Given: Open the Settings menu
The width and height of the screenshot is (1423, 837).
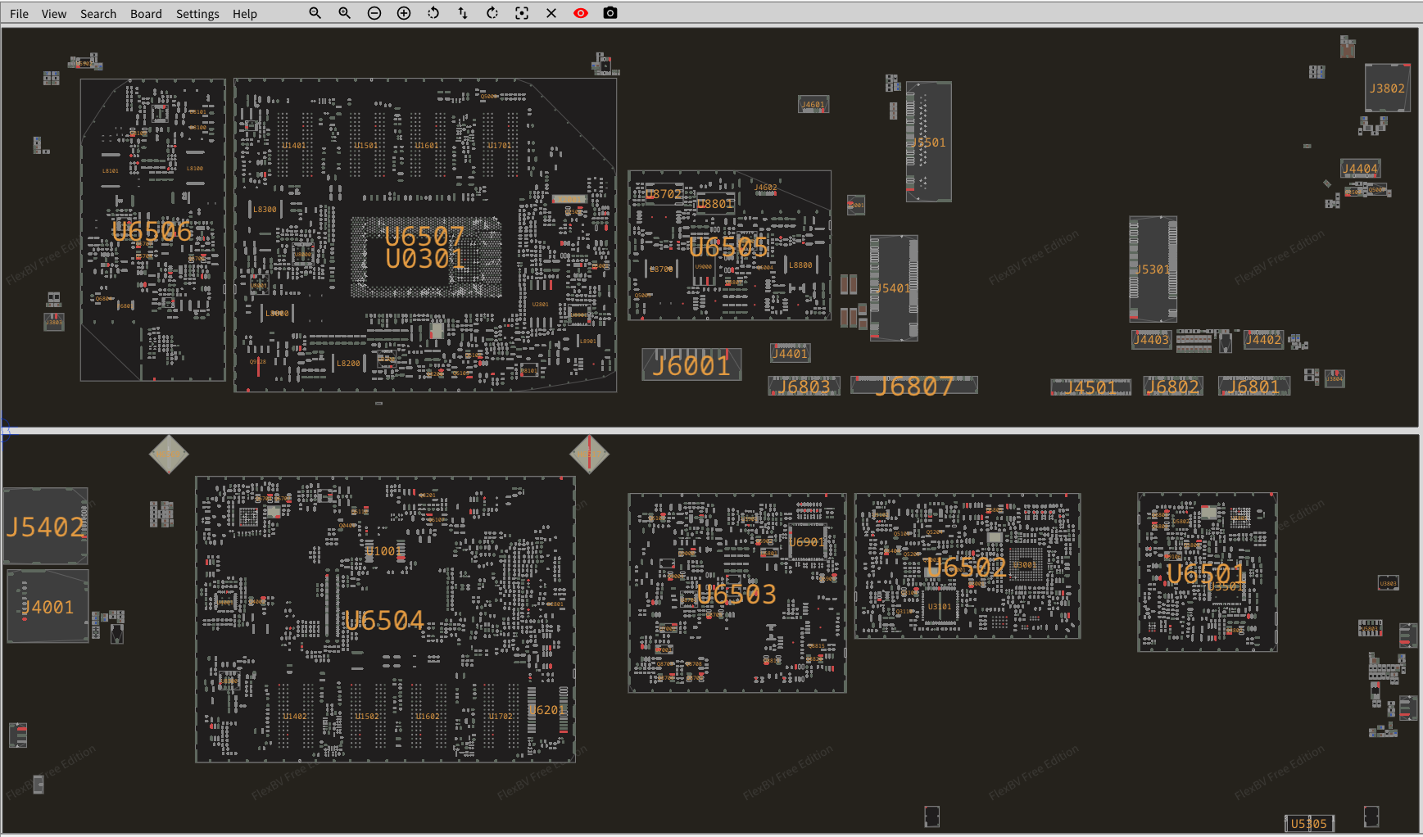Looking at the screenshot, I should click(x=197, y=14).
